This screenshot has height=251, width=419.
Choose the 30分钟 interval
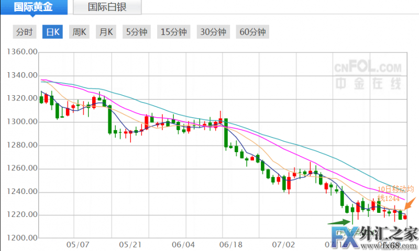pyautogui.click(x=214, y=32)
